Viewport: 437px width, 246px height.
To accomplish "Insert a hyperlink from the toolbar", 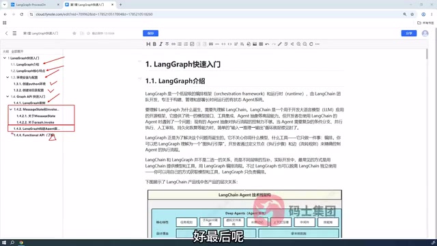I will (x=173, y=44).
